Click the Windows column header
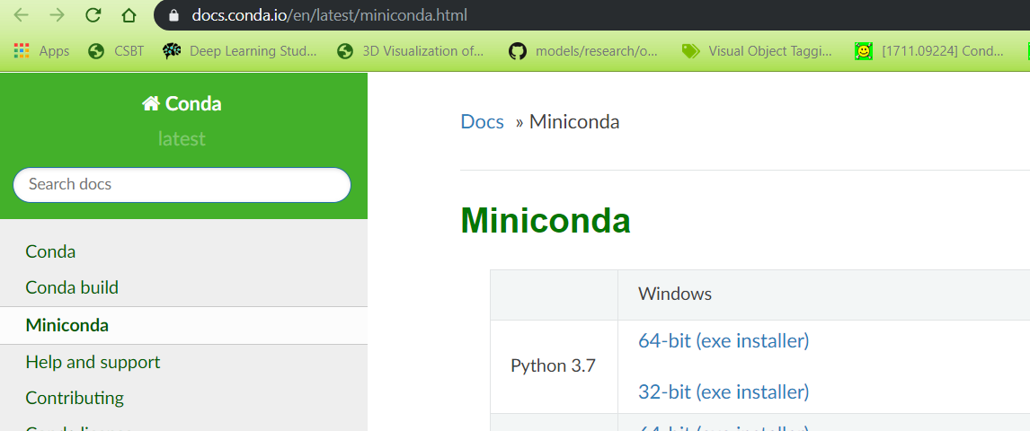The height and width of the screenshot is (431, 1030). [675, 294]
